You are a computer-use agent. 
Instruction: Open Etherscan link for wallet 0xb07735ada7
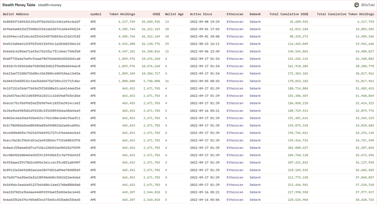click(235, 59)
